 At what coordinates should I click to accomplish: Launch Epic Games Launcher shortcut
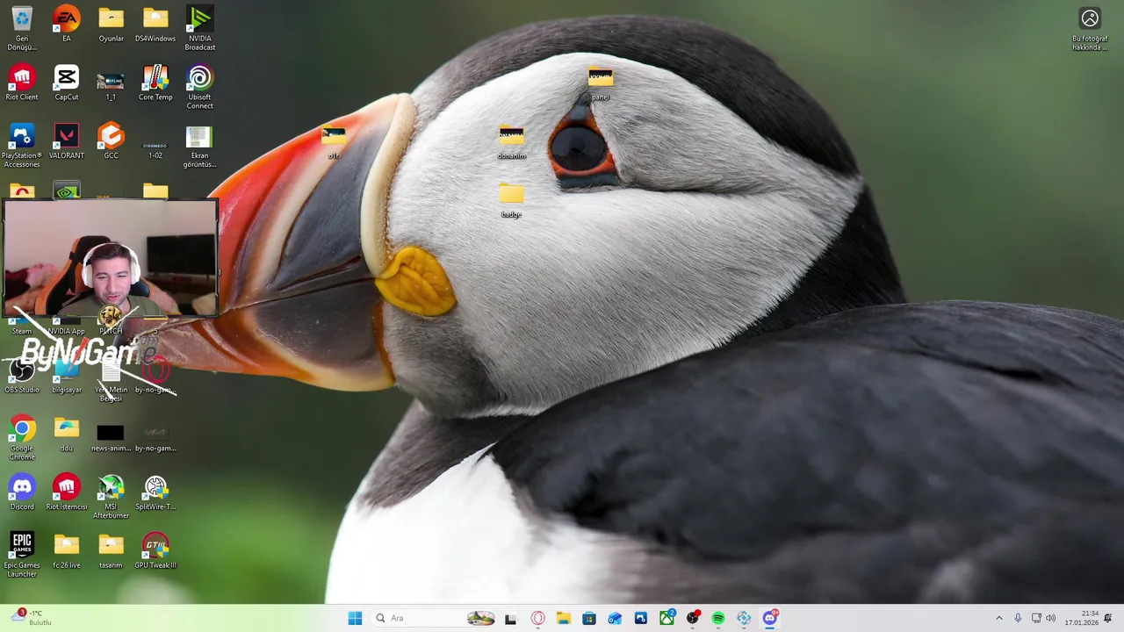coord(22,555)
